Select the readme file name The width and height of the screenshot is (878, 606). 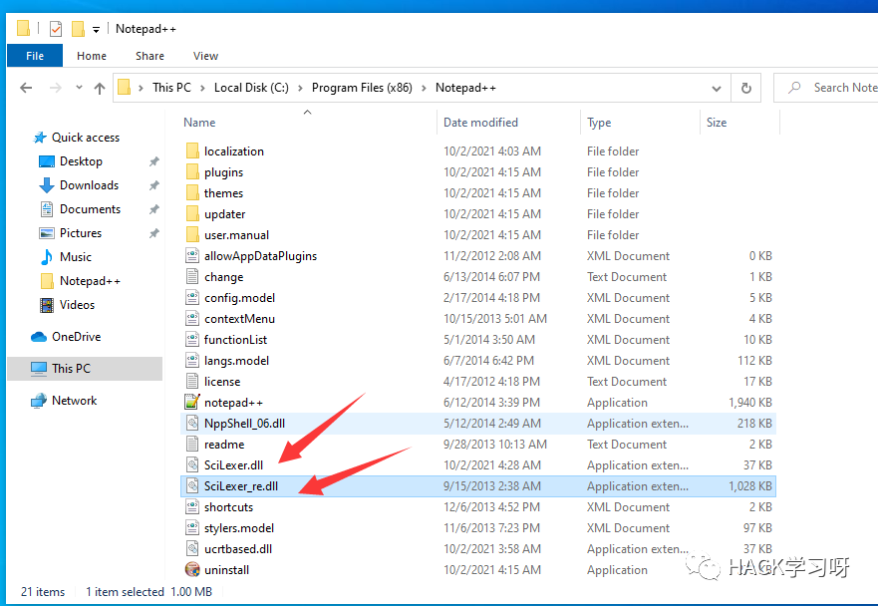tap(224, 445)
